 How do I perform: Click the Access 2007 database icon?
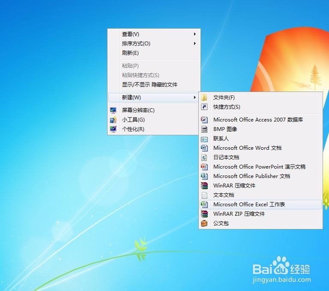[204, 120]
